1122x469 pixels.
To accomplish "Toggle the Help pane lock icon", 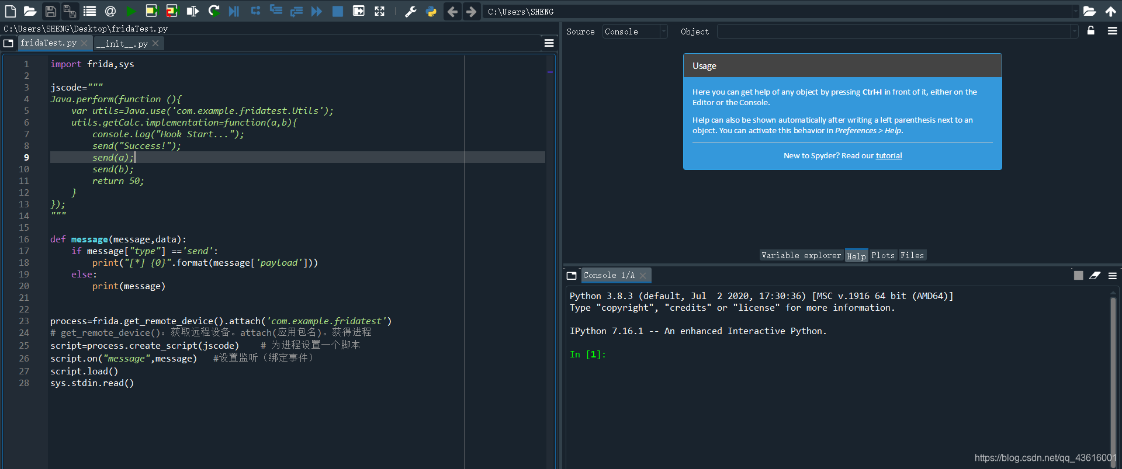I will click(1090, 31).
